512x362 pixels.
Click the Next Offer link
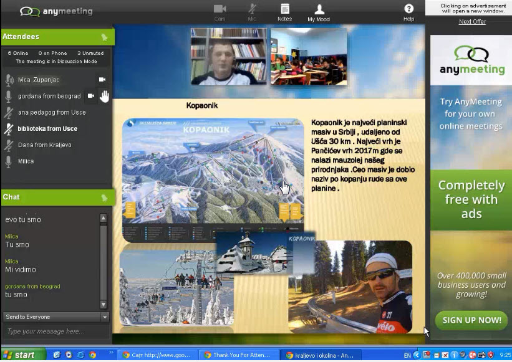[x=472, y=22]
